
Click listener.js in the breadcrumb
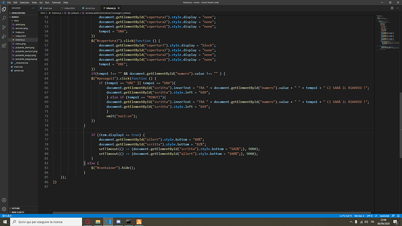pos(57,13)
